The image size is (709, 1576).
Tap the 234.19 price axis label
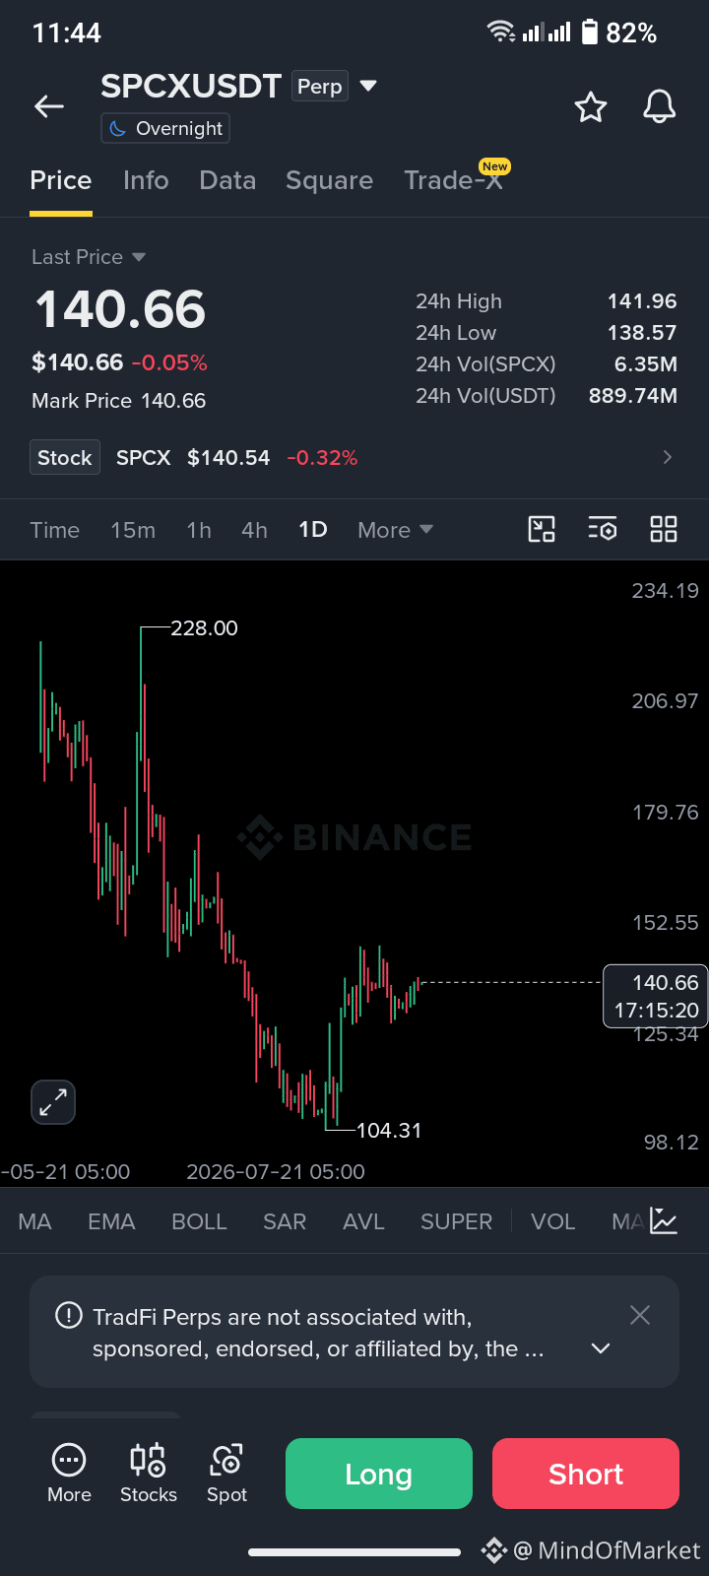coord(665,591)
